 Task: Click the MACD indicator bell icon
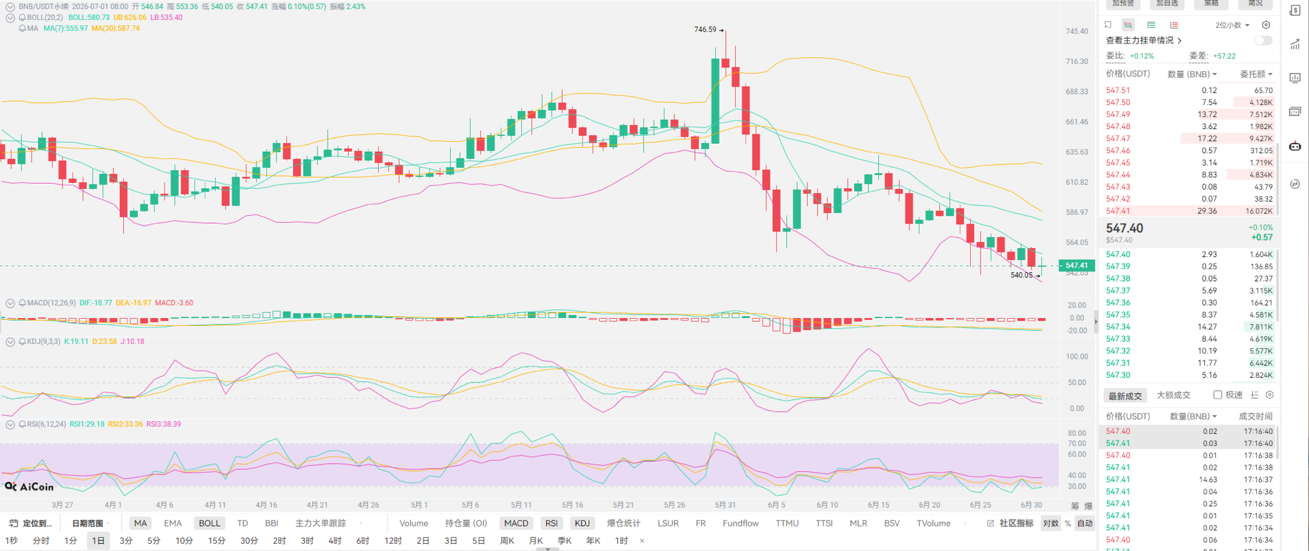coord(23,303)
